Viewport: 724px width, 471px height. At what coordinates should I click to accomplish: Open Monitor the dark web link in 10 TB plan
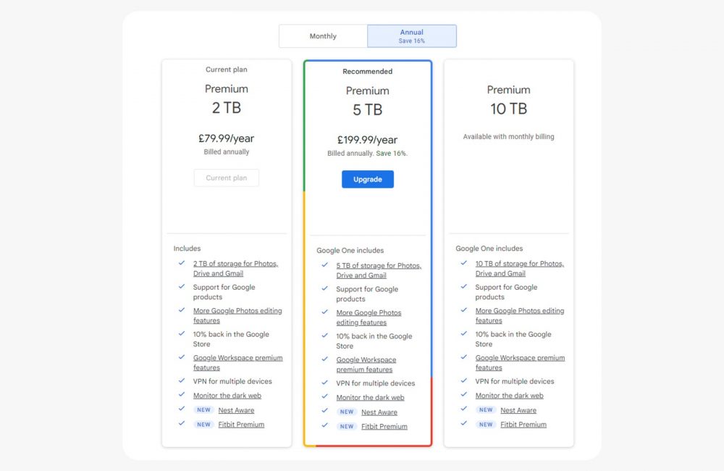click(509, 396)
